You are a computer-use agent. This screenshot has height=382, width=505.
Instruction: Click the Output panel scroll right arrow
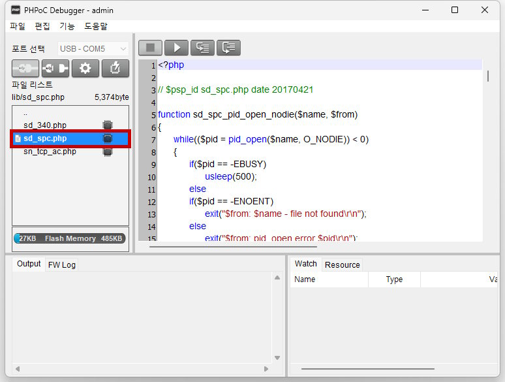(266, 369)
